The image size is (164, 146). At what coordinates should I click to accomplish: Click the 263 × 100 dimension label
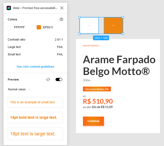coord(101,38)
